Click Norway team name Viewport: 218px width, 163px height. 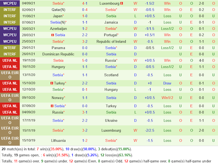pos(58,98)
